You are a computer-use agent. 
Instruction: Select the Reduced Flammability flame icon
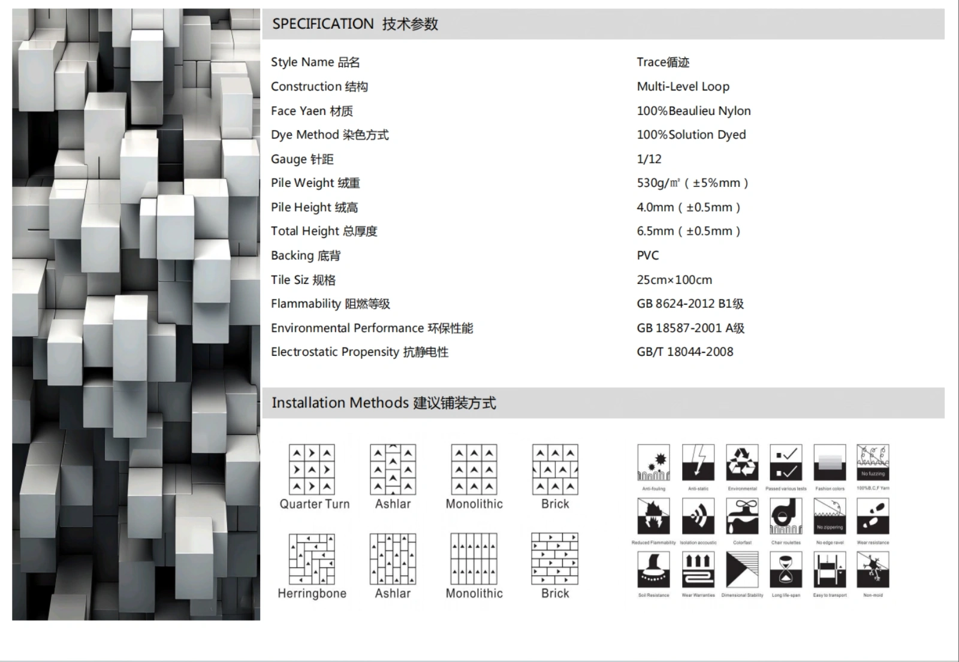click(x=655, y=516)
